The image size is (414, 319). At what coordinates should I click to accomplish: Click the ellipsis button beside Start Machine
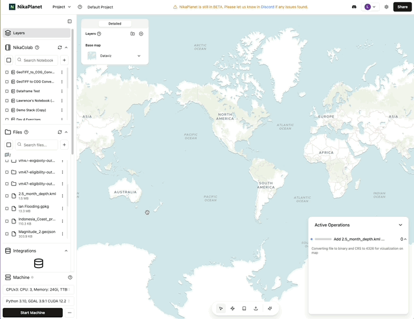[69, 313]
